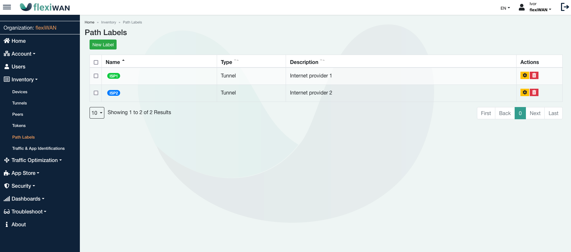Click the Users person icon
Image resolution: width=571 pixels, height=252 pixels.
(7, 67)
